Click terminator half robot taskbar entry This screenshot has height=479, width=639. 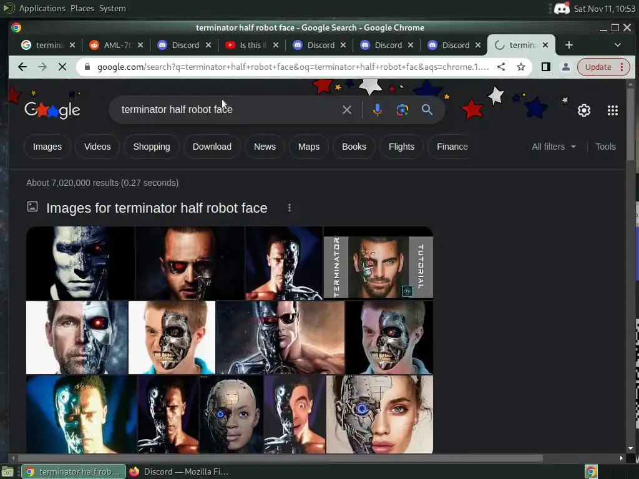[74, 472]
